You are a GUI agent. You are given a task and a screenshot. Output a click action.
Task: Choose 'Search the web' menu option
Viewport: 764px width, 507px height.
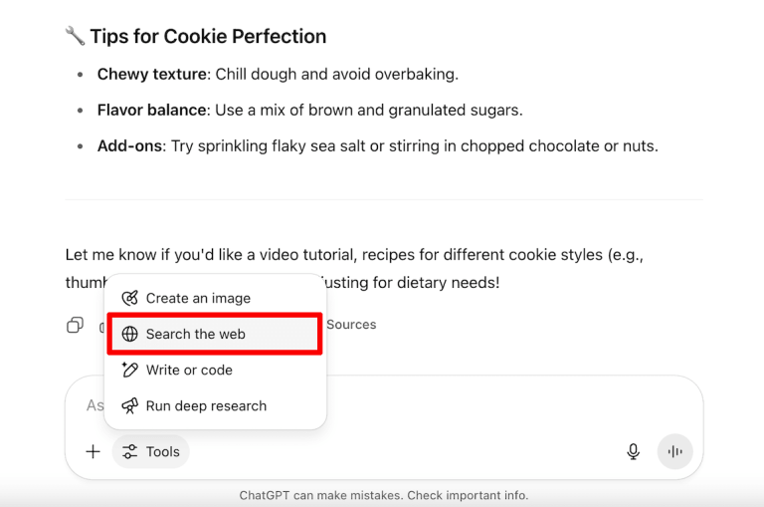tap(195, 335)
